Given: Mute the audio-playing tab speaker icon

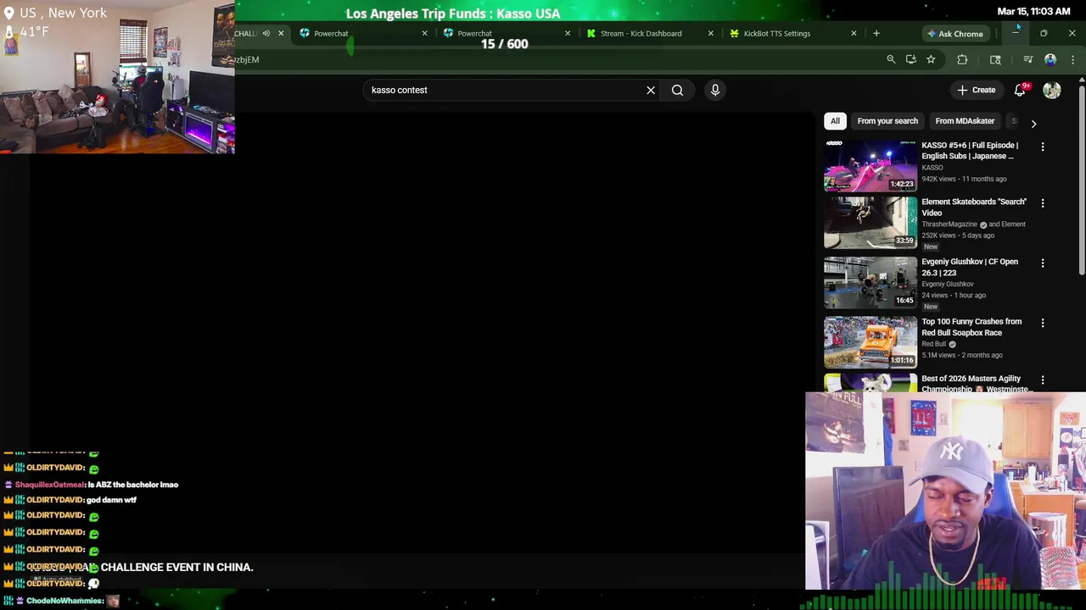Looking at the screenshot, I should pos(266,33).
